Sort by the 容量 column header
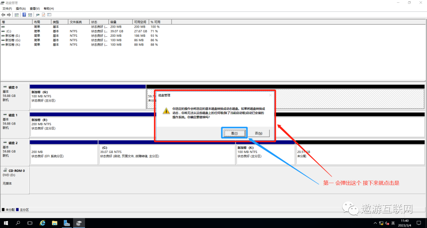The image size is (427, 228). pos(120,22)
